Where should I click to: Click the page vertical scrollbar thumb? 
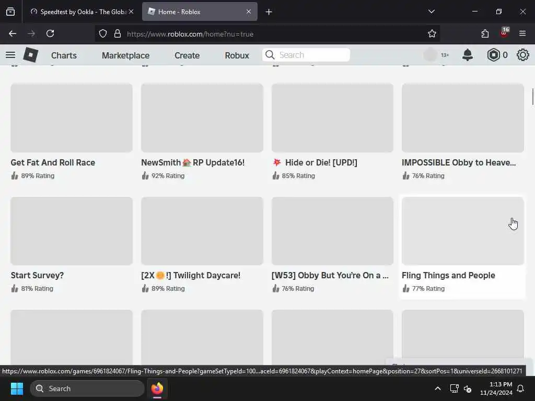pos(532,97)
